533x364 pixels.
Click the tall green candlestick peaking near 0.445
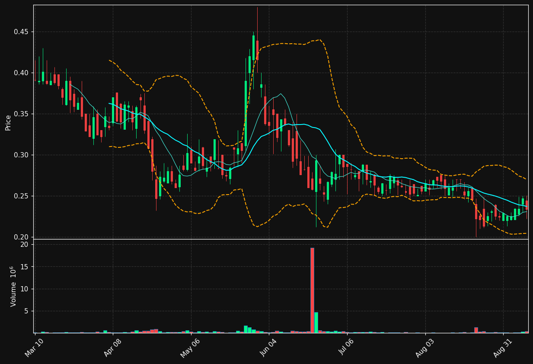coord(253,48)
